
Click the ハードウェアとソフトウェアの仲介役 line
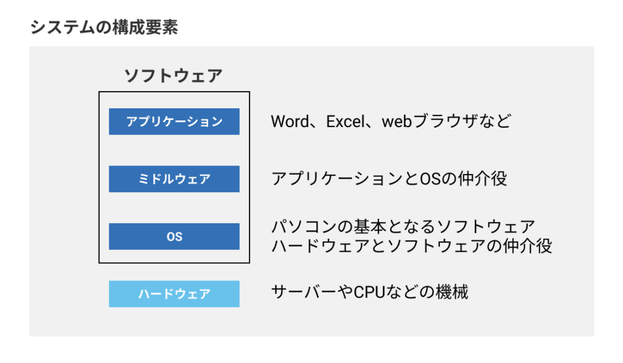412,246
